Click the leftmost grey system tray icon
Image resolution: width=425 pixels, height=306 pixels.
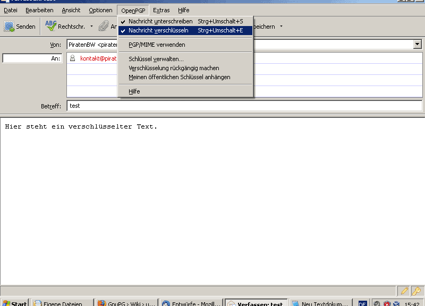pyautogui.click(x=377, y=303)
